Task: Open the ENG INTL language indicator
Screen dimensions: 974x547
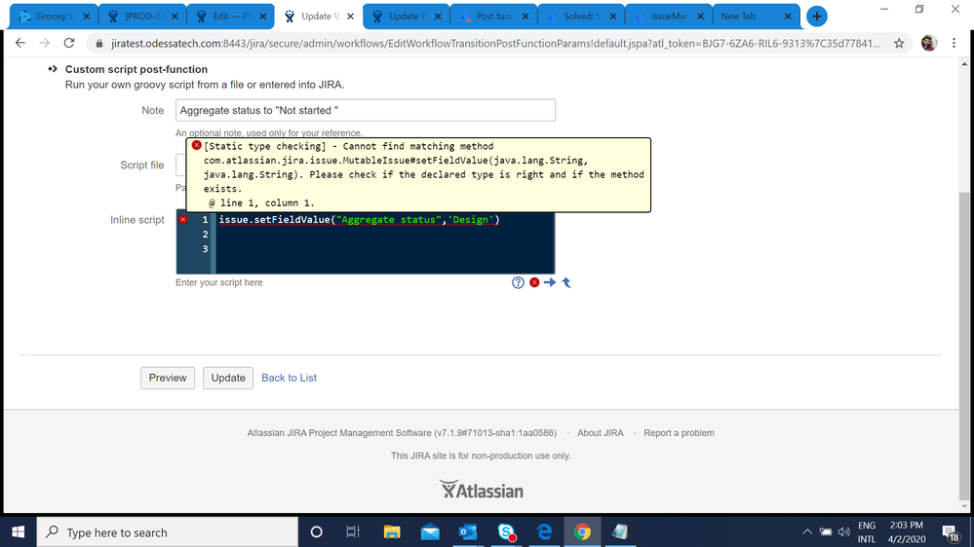Action: coord(867,532)
